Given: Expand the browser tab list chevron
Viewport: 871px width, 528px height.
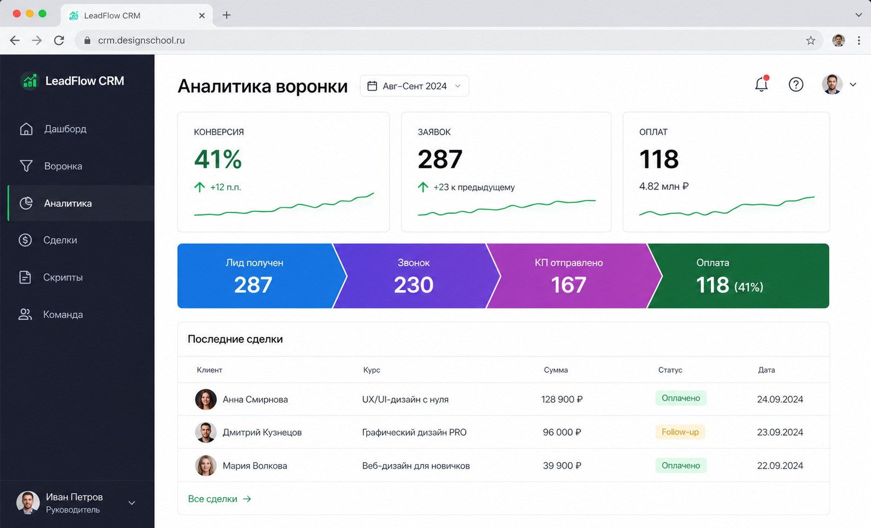Looking at the screenshot, I should pyautogui.click(x=859, y=15).
